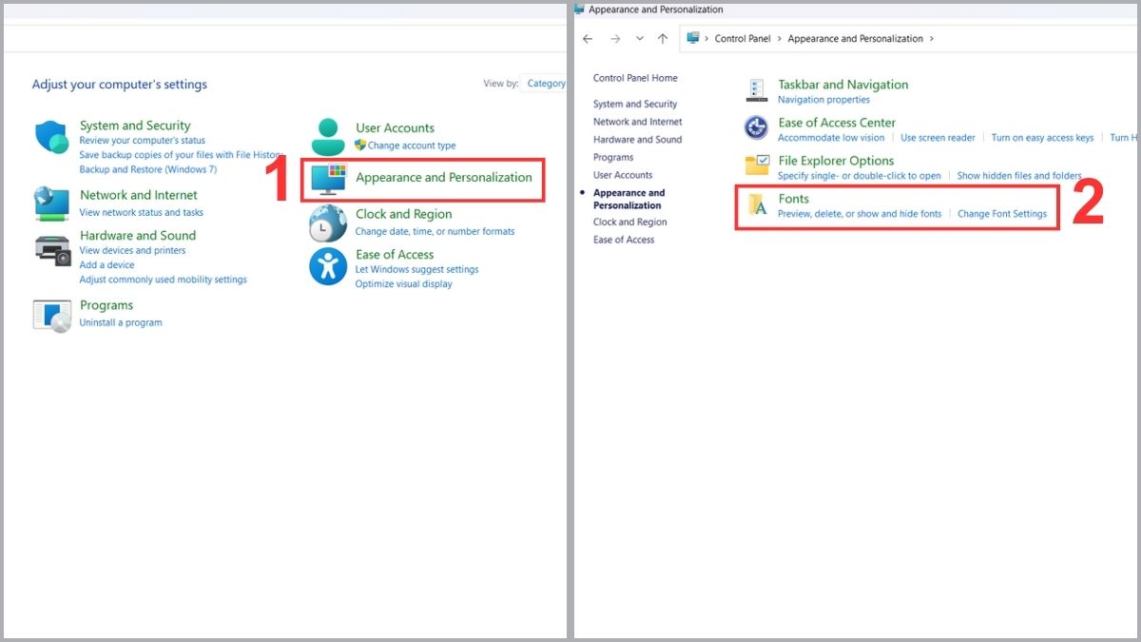Click the Appearance and Personalization monitor icon
Viewport: 1141px width, 642px height.
point(329,181)
